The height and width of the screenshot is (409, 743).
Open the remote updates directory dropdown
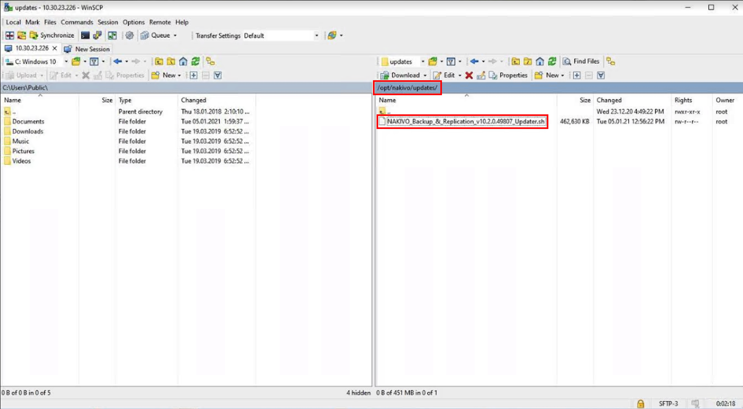click(422, 61)
